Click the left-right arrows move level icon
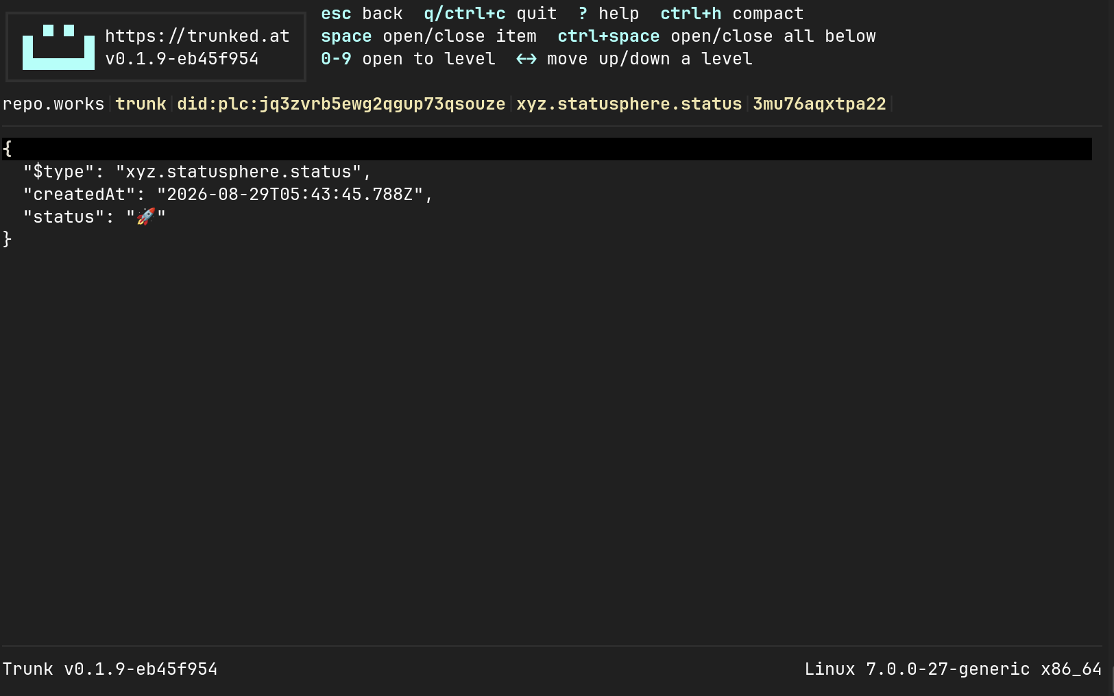Screen dimensions: 1114x696 [526, 59]
